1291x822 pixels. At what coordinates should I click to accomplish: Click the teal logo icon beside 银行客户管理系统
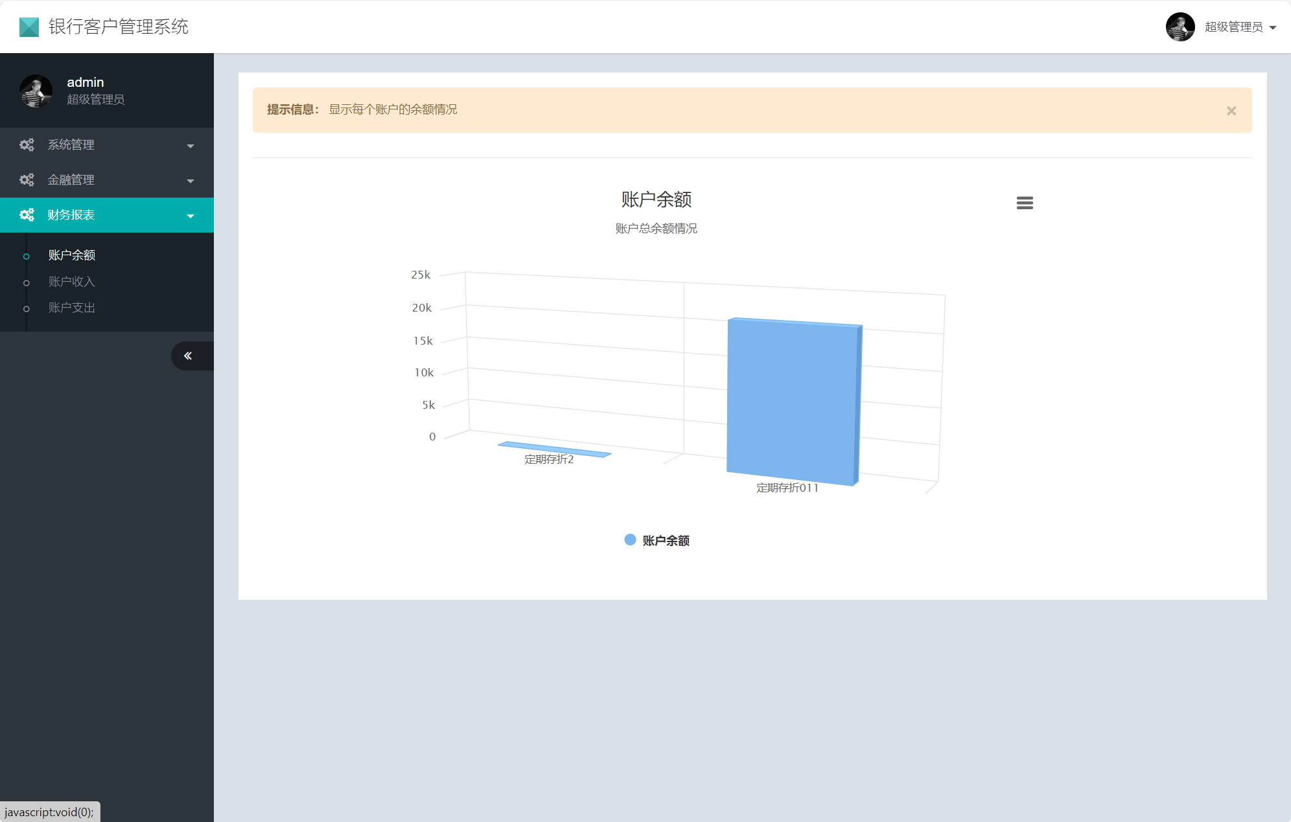(29, 27)
